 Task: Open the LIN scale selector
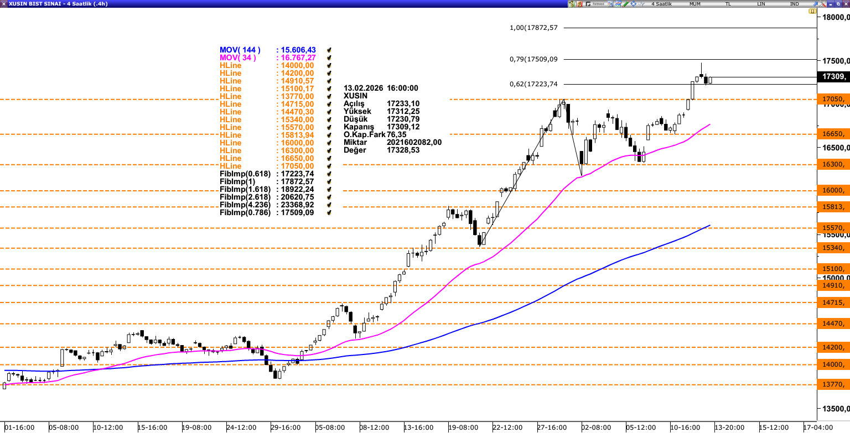click(761, 4)
